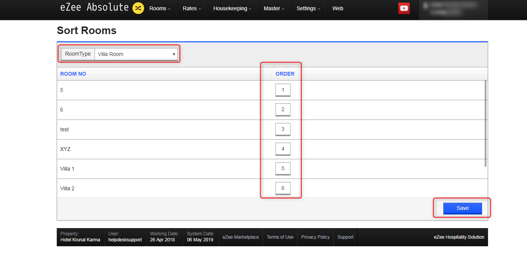Select the room name 'Villa 2'

pyautogui.click(x=67, y=188)
